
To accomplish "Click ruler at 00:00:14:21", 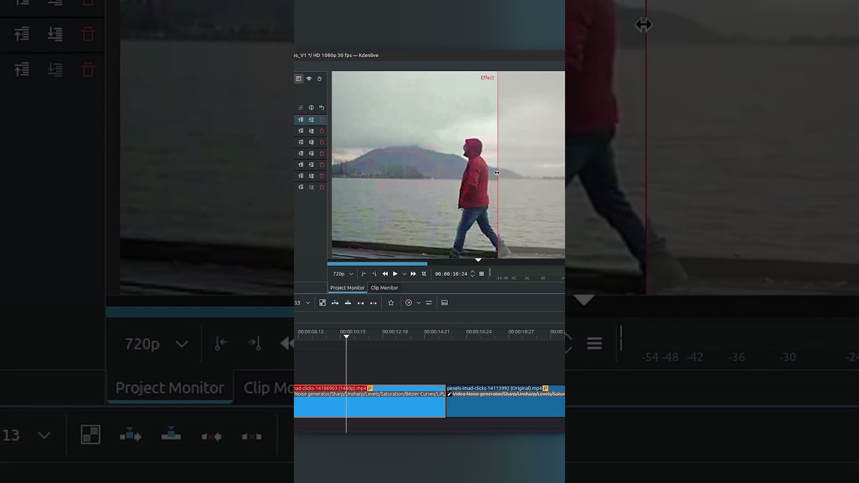I will (437, 331).
